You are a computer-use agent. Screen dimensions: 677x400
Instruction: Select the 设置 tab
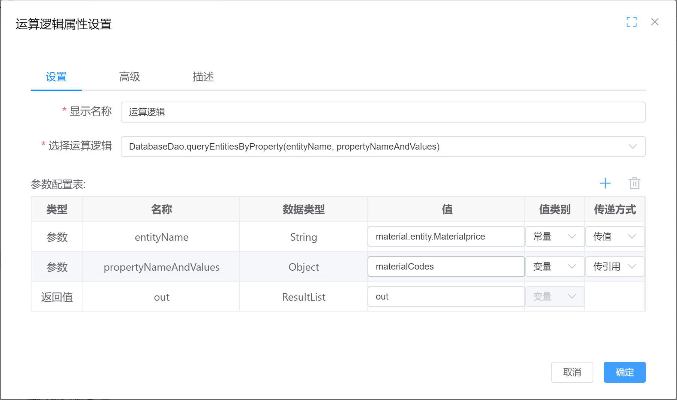[x=56, y=77]
